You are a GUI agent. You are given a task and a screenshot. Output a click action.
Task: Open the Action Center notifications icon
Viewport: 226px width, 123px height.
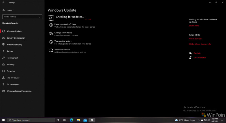pos(222,120)
